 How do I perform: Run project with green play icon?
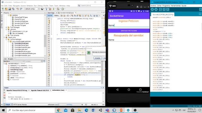(x=54, y=9)
